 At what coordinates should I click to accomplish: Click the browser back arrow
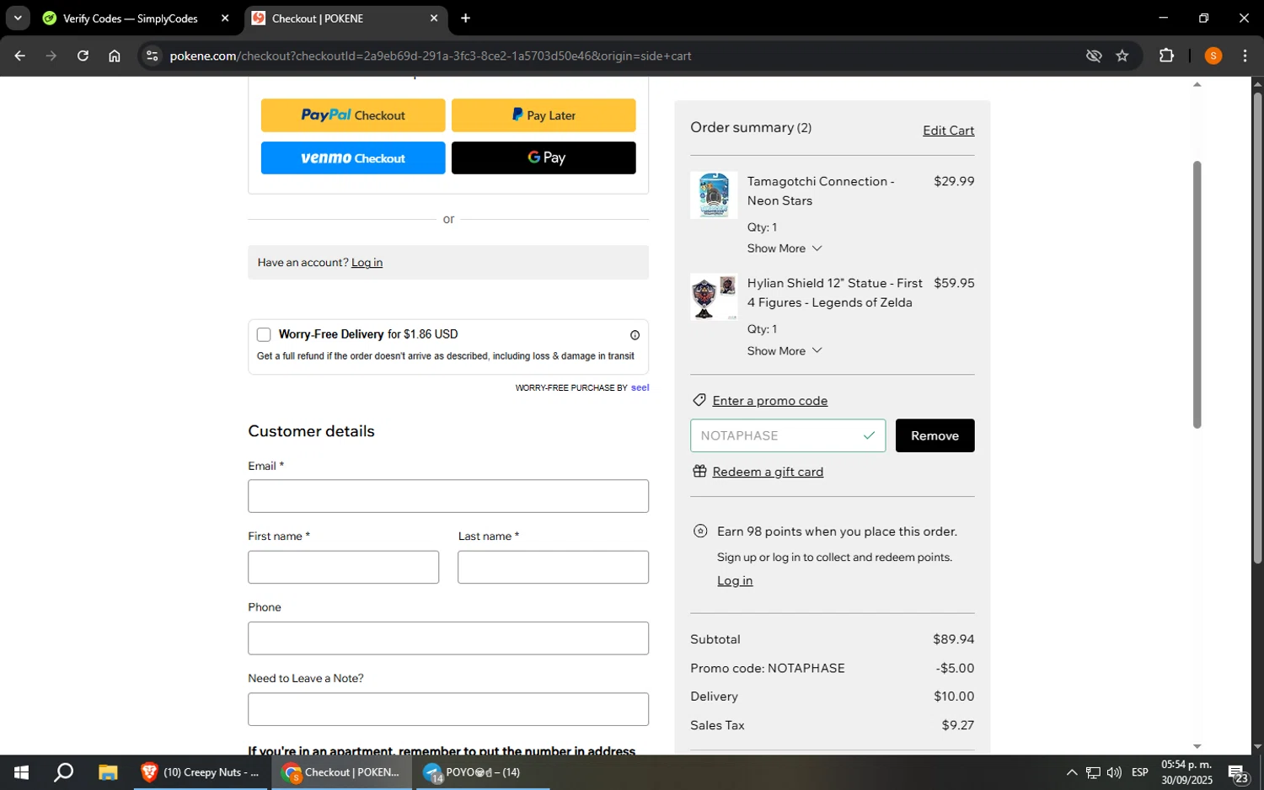[19, 56]
